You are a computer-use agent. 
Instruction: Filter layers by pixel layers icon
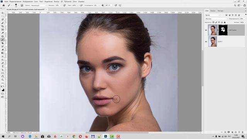[x=227, y=15]
